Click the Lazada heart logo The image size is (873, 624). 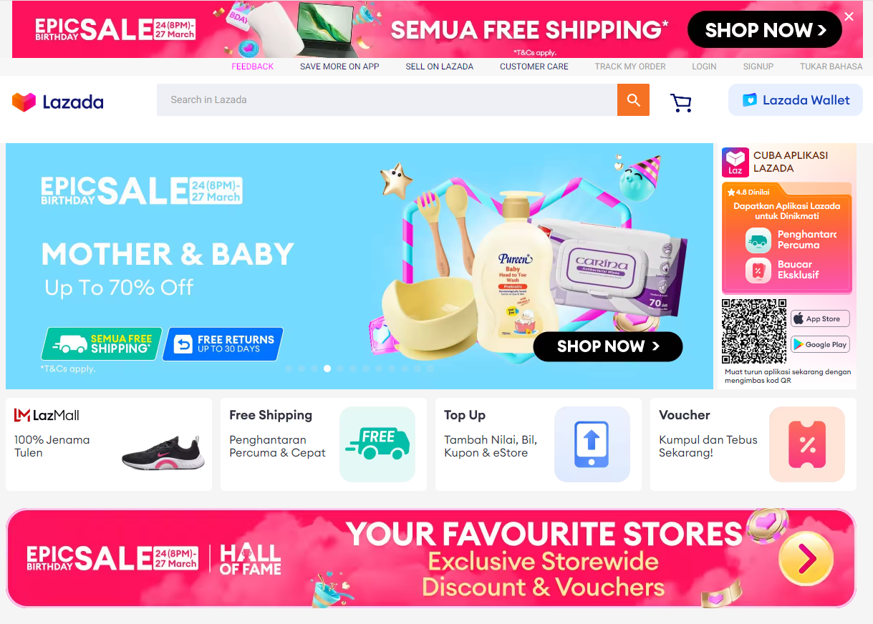pos(24,102)
